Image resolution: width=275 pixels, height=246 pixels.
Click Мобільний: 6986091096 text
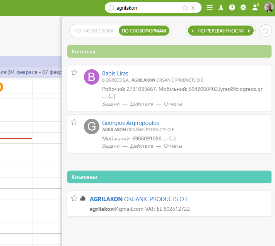pyautogui.click(x=132, y=138)
